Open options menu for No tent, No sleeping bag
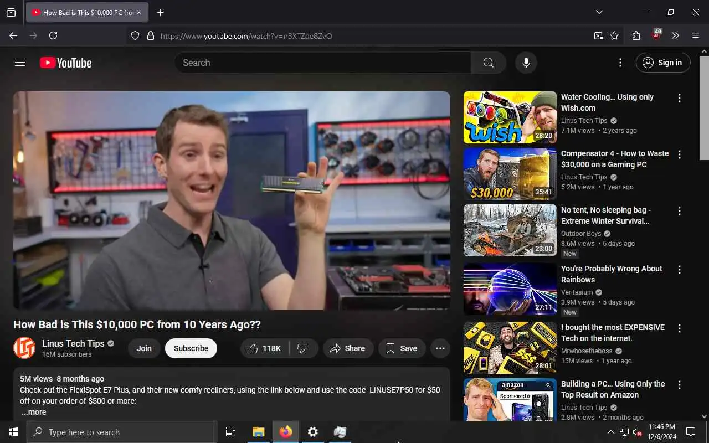The image size is (709, 443). tap(680, 211)
